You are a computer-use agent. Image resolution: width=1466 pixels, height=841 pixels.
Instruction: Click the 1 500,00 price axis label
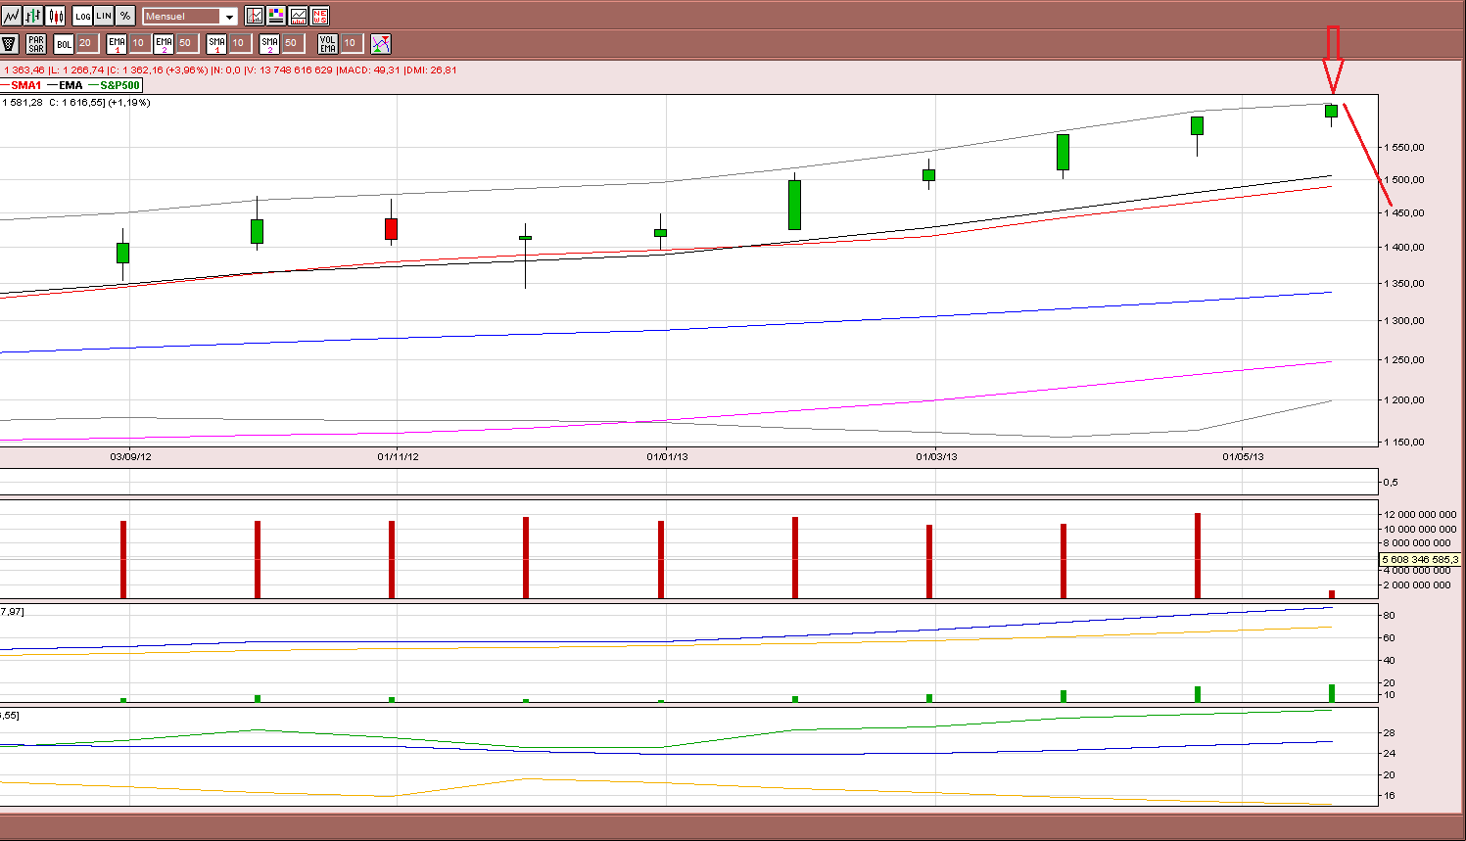click(1404, 180)
